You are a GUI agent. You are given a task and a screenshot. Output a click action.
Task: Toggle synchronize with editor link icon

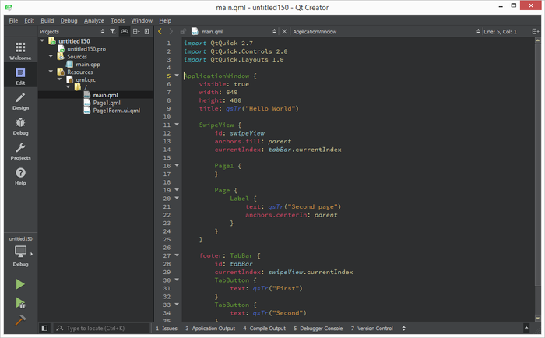[124, 32]
